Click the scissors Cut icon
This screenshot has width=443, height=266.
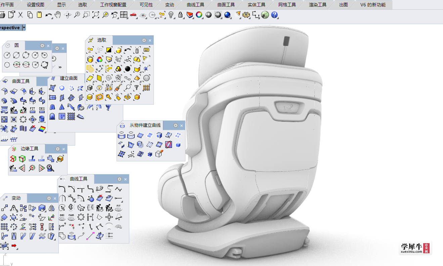20,15
